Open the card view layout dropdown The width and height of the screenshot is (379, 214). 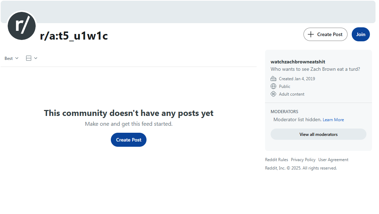click(x=32, y=58)
